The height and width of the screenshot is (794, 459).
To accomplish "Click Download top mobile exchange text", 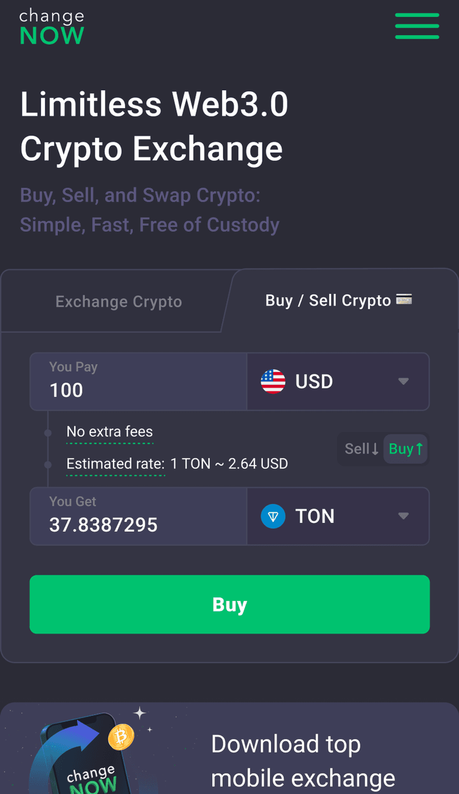I will tap(303, 761).
